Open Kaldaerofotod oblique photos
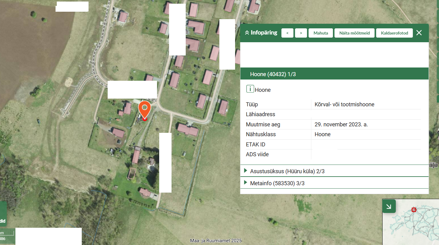Viewport: 439px width, 245px height. [394, 33]
